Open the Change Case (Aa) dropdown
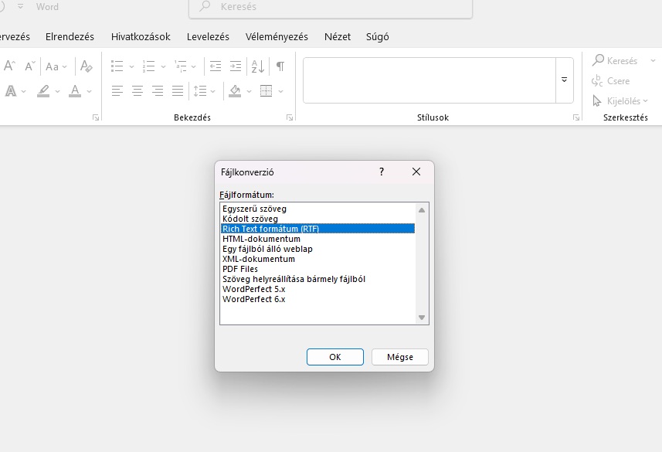 pyautogui.click(x=56, y=66)
